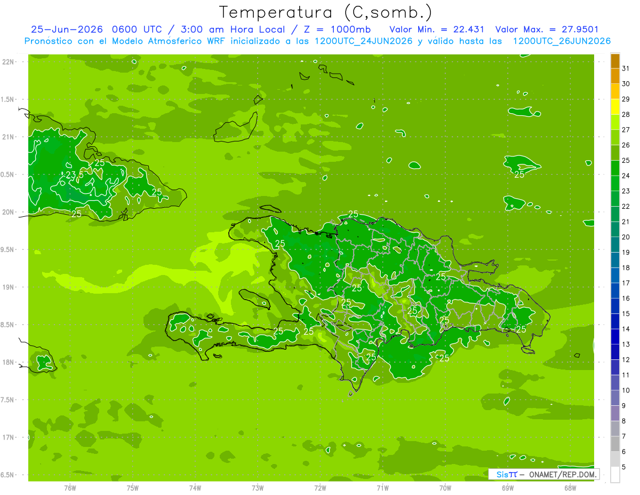640x495 pixels.
Task: Click the 'Z = 1000mb' level text
Action: coord(338,29)
